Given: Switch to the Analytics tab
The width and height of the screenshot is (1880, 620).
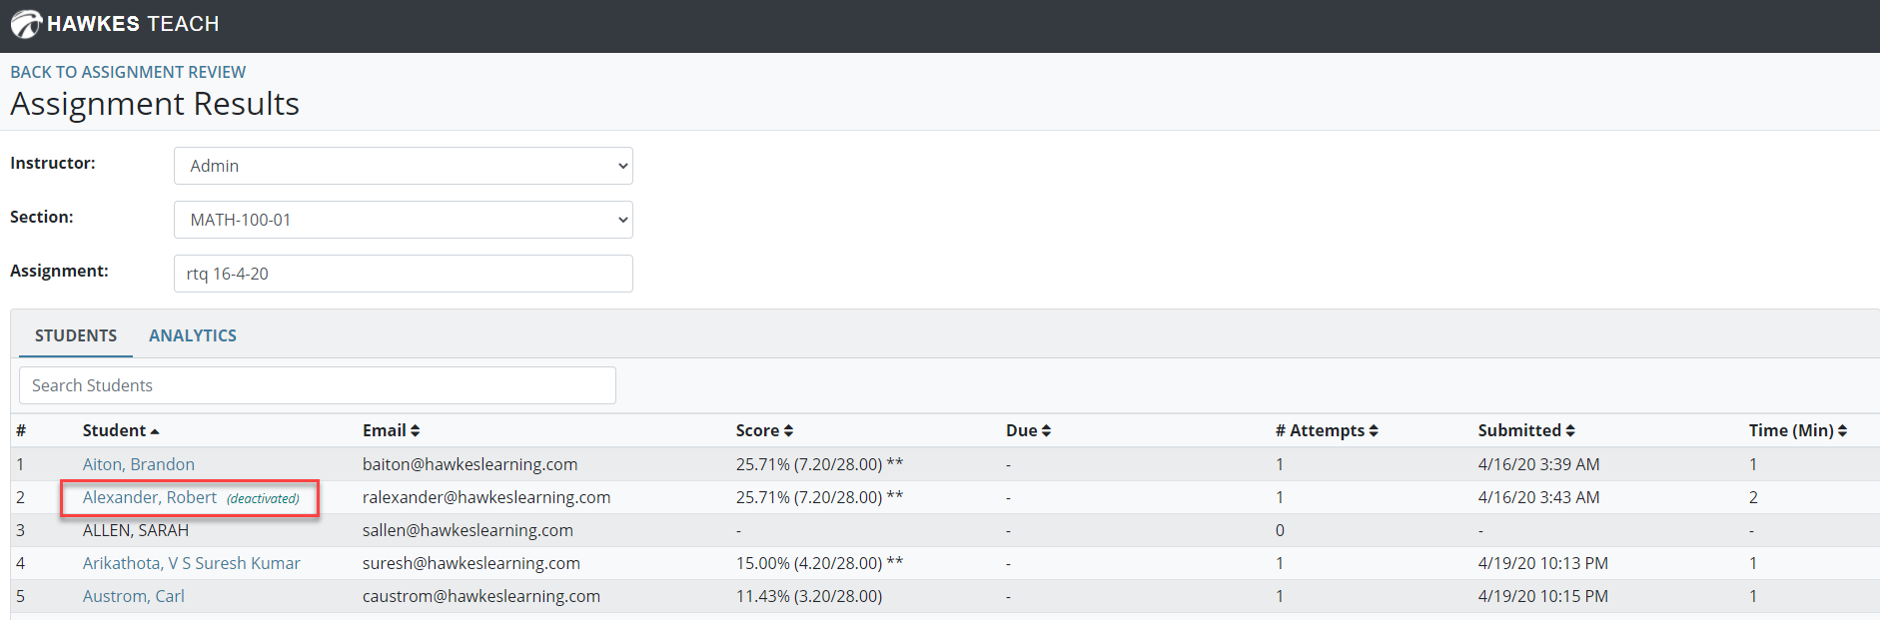Looking at the screenshot, I should pos(193,335).
